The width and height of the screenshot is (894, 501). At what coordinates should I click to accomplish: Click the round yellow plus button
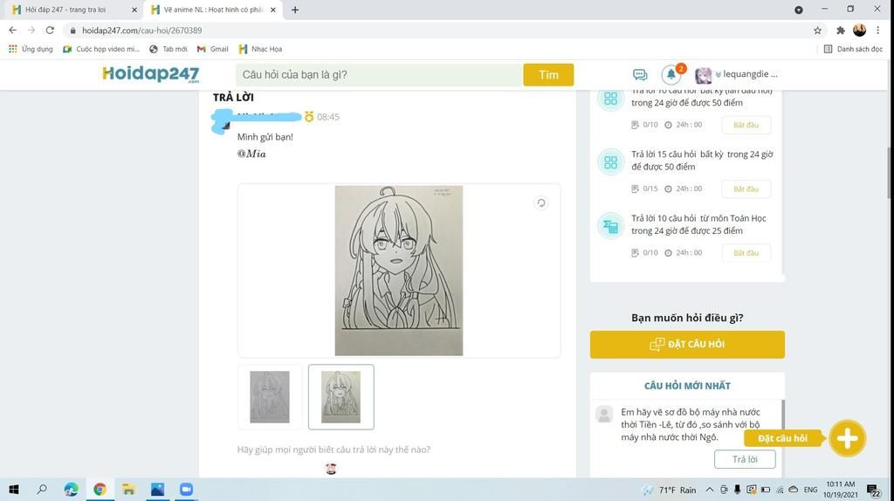(847, 438)
